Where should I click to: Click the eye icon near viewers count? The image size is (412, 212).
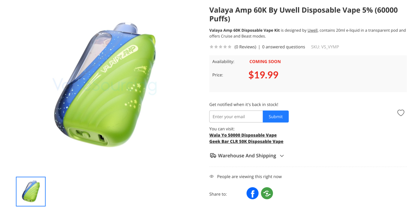(x=211, y=176)
